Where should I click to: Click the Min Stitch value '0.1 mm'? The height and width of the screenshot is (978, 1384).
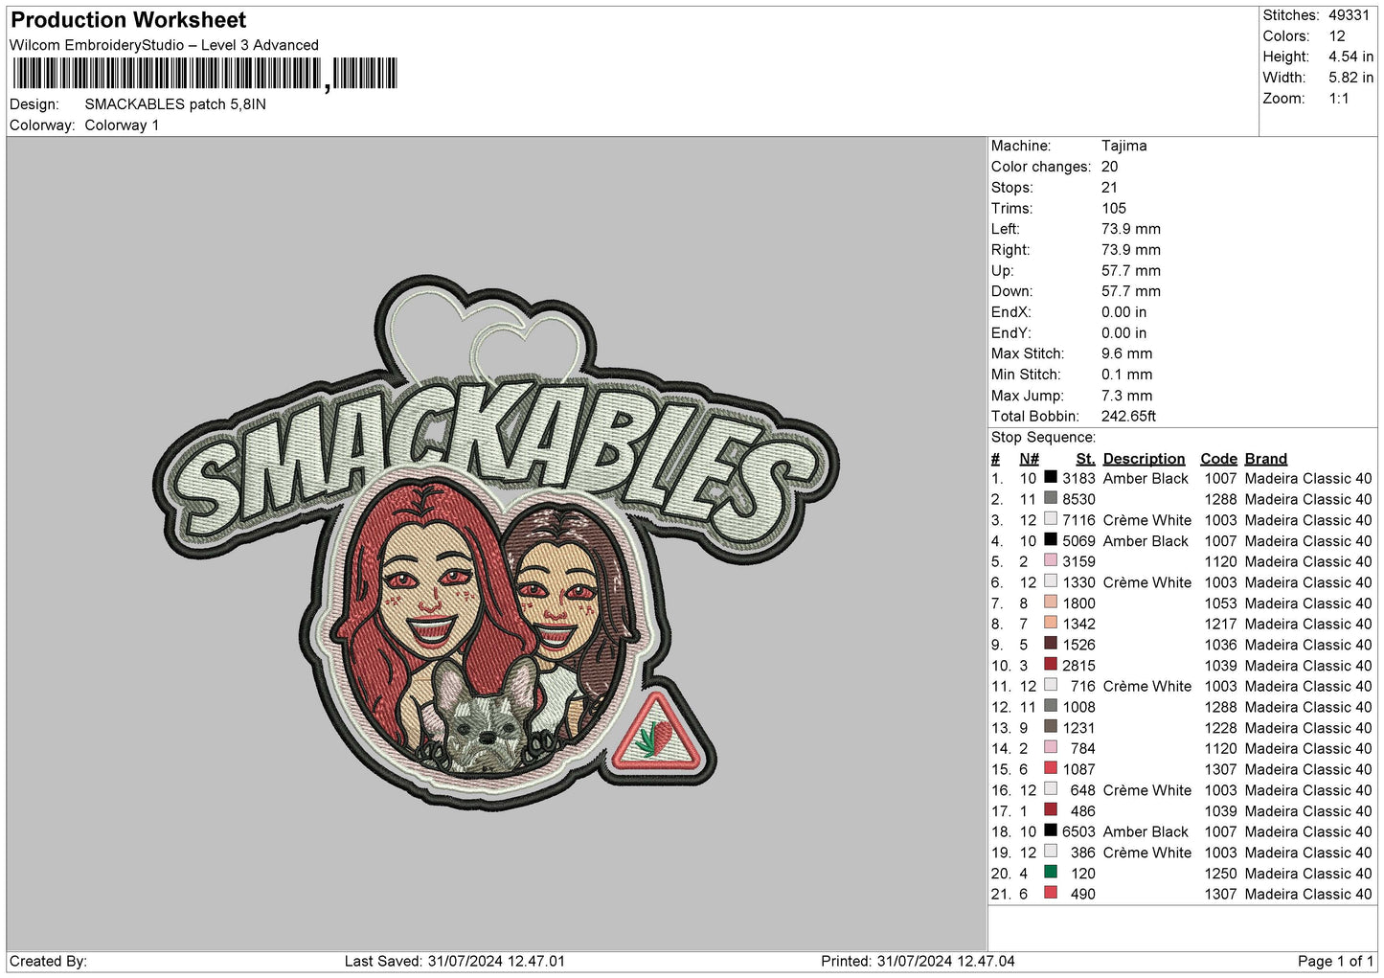[1127, 375]
